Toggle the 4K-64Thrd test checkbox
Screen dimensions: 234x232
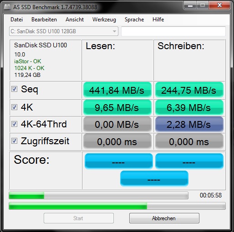tap(15, 124)
